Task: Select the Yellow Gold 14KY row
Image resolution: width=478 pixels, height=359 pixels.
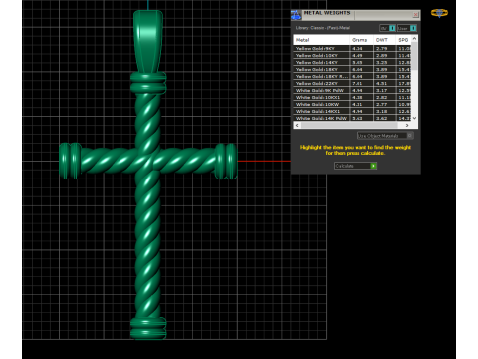Action: [x=353, y=62]
